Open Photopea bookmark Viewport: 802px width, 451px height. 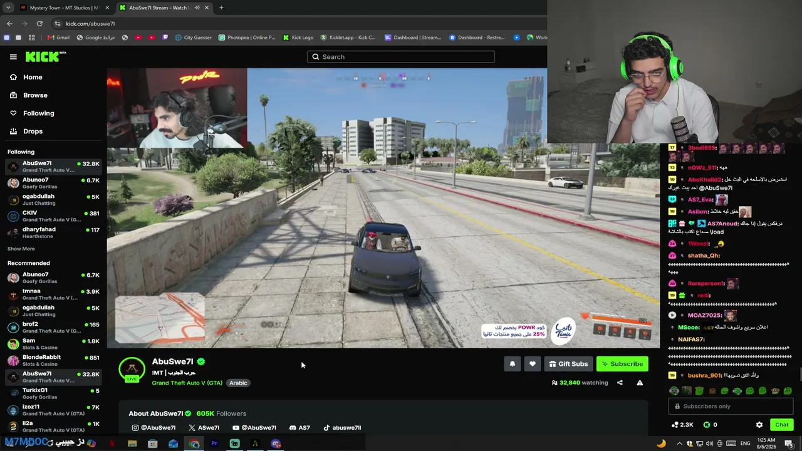click(247, 38)
